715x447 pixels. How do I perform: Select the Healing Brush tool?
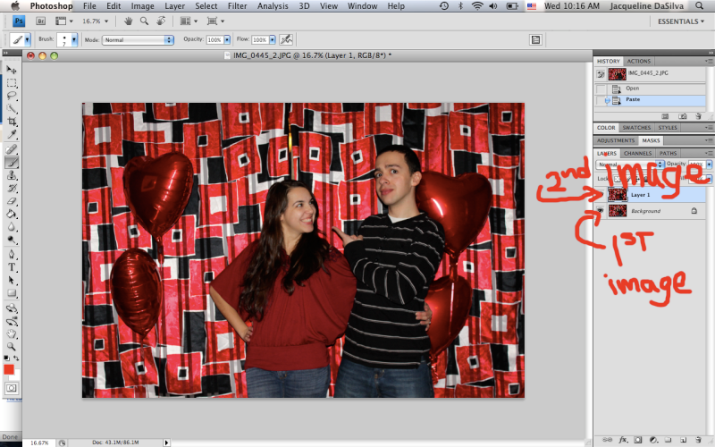[x=12, y=149]
